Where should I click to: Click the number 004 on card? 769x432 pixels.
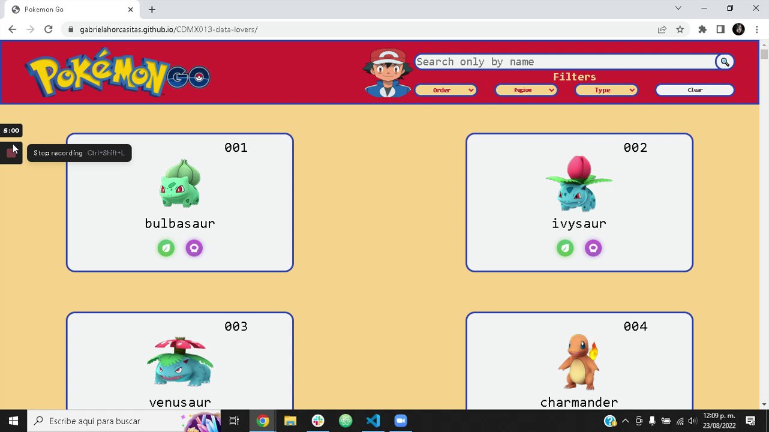[635, 326]
